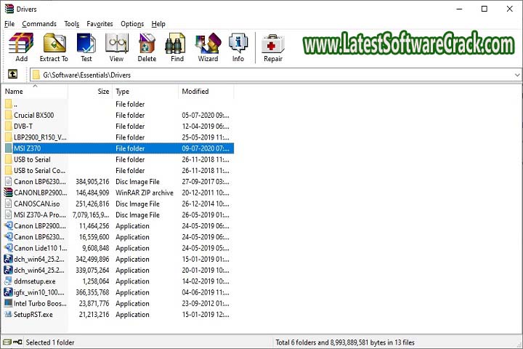The width and height of the screenshot is (523, 349).
Task: Open the View file tool
Action: tap(116, 47)
